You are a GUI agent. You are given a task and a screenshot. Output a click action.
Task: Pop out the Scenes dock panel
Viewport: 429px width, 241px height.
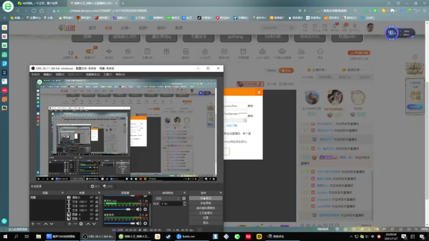(62, 193)
